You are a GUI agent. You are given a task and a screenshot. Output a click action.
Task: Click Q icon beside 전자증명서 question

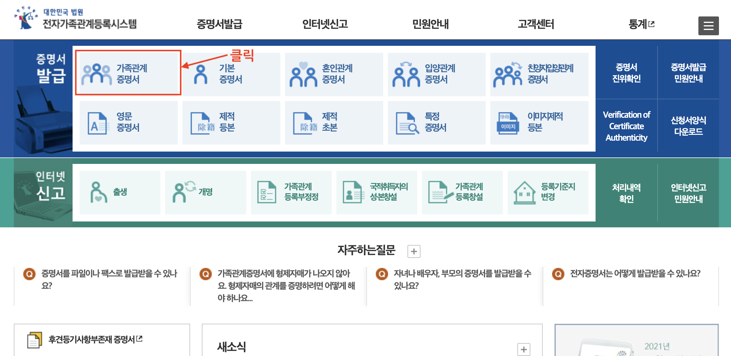tap(558, 274)
